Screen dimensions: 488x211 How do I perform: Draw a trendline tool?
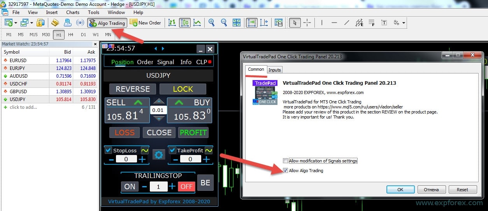(347, 23)
